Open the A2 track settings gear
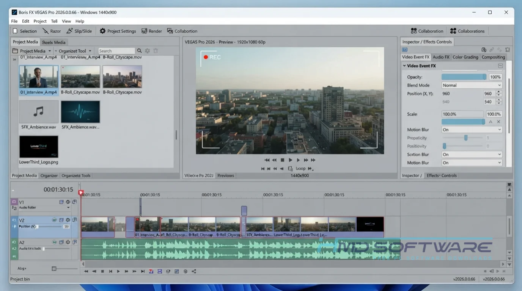Viewport: 522px width, 291px height. [68, 242]
